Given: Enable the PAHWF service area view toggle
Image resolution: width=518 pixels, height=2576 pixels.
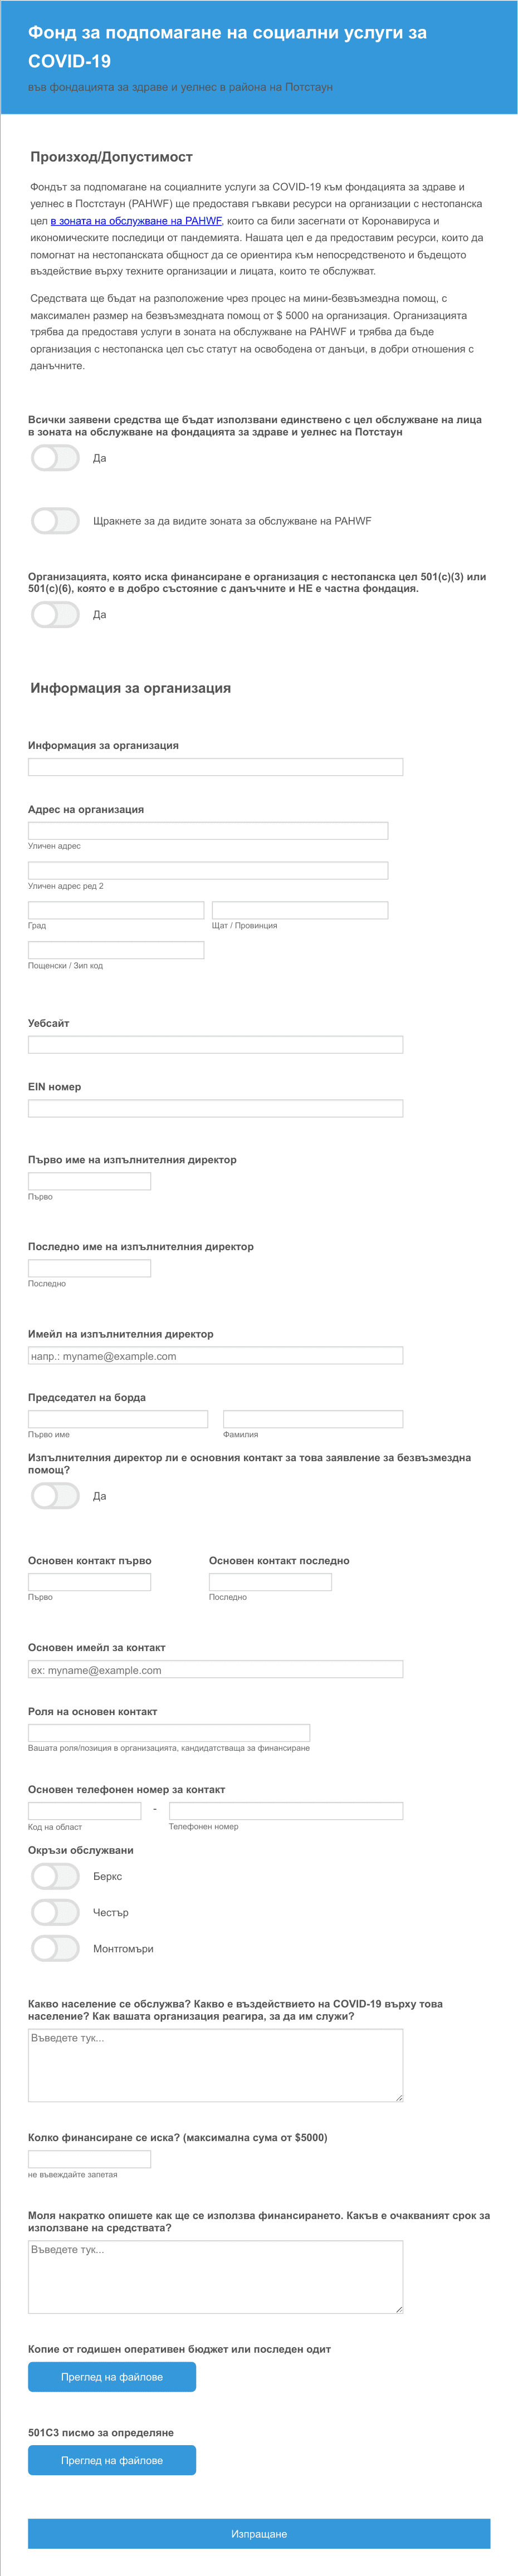Looking at the screenshot, I should tap(55, 521).
